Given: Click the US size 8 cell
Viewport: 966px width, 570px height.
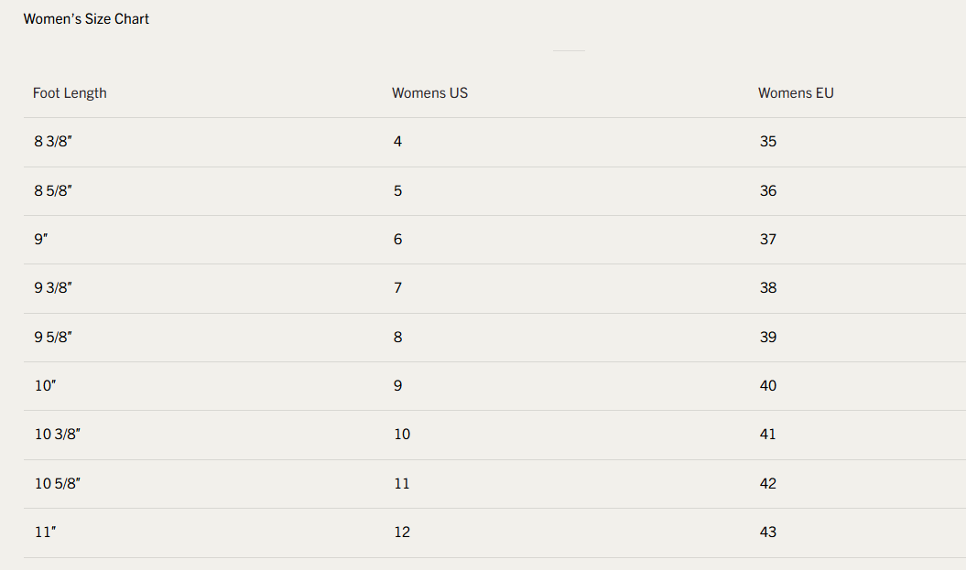Looking at the screenshot, I should coord(398,338).
